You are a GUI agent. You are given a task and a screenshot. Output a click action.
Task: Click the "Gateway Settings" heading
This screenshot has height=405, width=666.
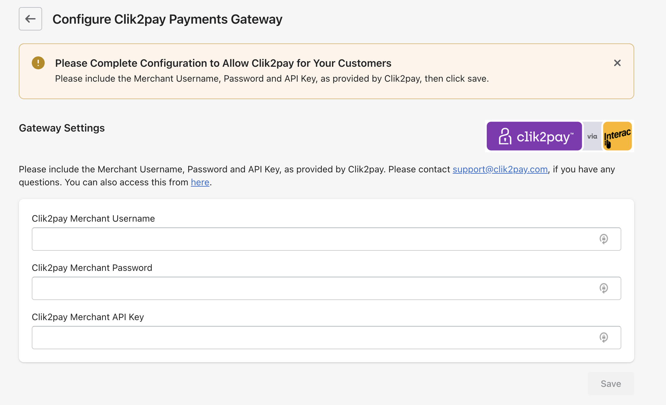point(62,128)
